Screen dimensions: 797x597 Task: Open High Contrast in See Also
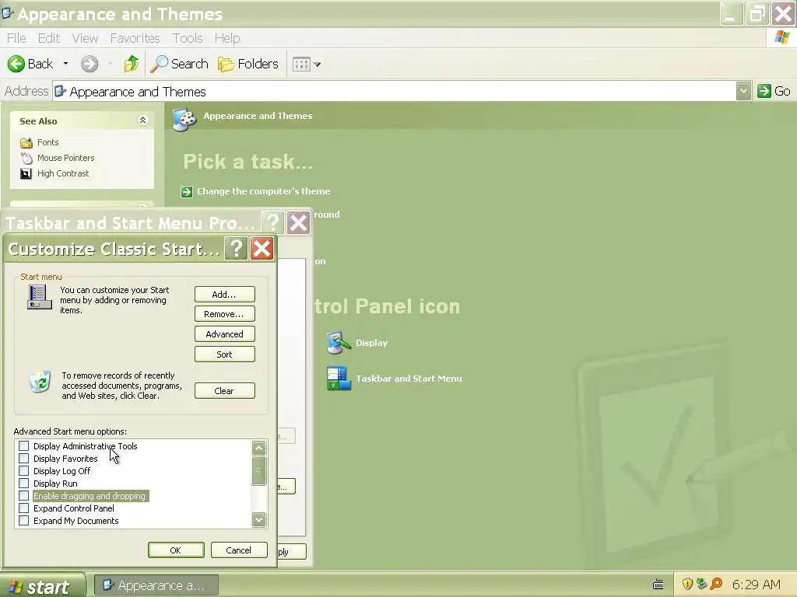(63, 173)
